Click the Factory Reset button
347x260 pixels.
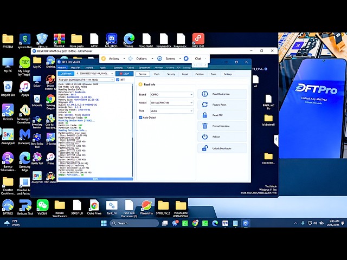[222, 105]
